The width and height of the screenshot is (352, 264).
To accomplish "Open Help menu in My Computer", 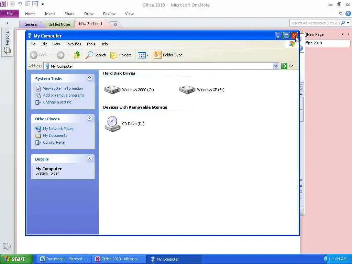I will tap(104, 44).
